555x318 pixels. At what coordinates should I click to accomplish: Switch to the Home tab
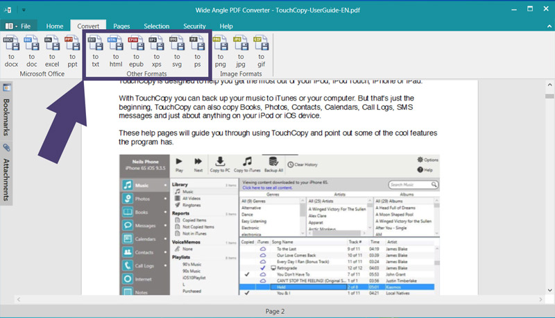coord(55,26)
